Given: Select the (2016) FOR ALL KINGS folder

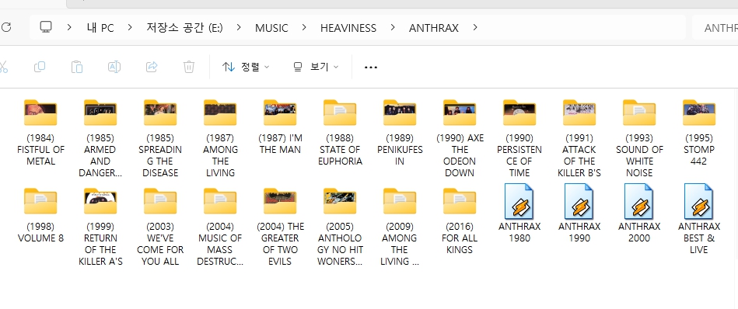Looking at the screenshot, I should coord(460,220).
